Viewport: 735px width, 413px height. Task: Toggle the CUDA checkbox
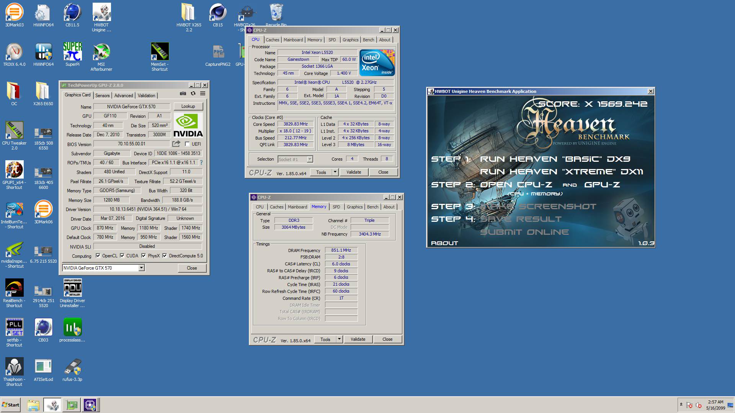point(122,256)
